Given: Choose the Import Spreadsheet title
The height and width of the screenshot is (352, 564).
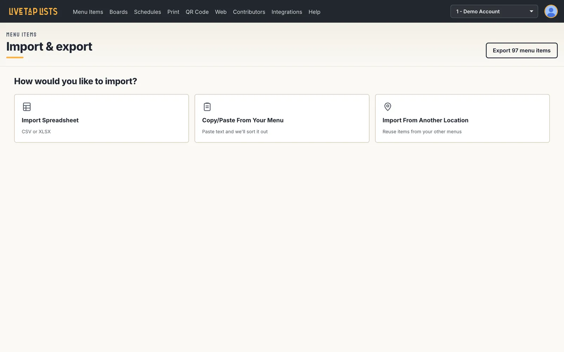Looking at the screenshot, I should [50, 120].
